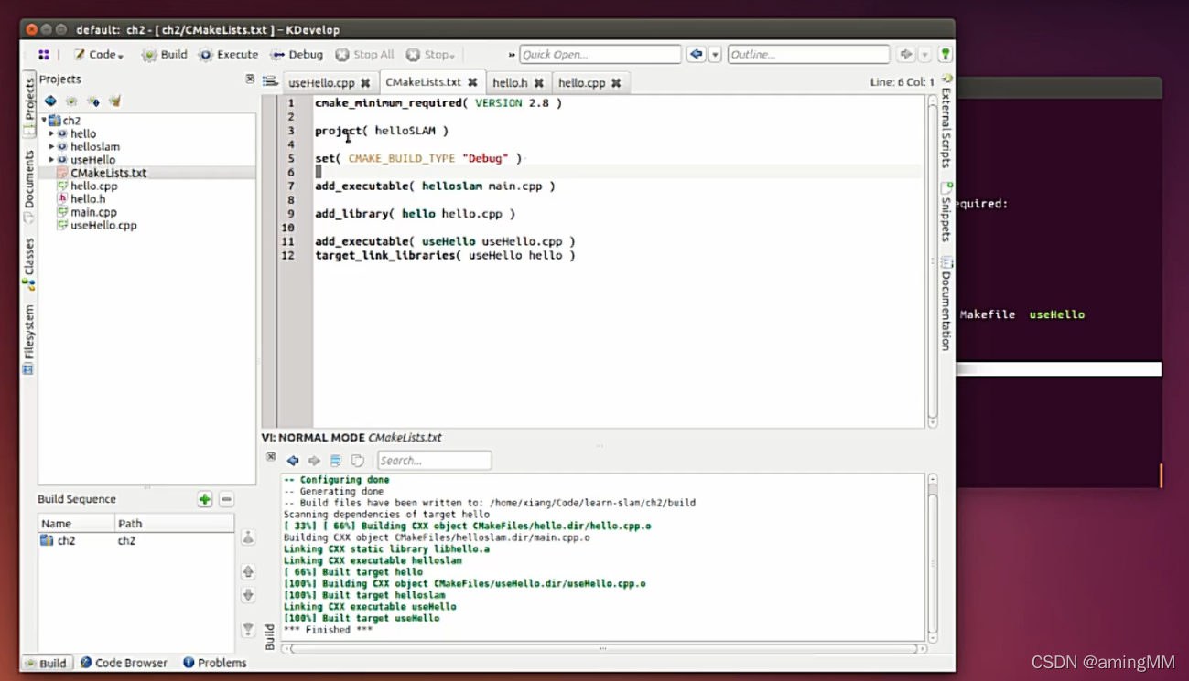Viewport: 1189px width, 681px height.
Task: Open the working set grid icon in toolbar
Action: click(43, 55)
